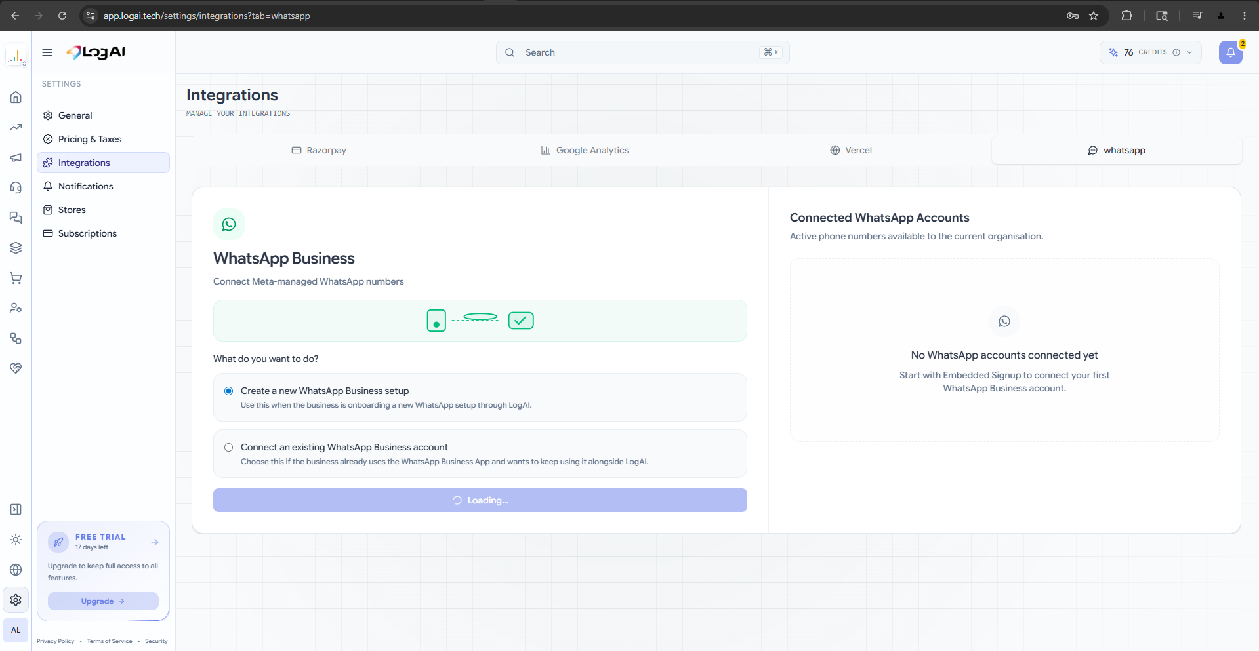This screenshot has height=651, width=1259.
Task: Switch to the Vercel tab
Action: coord(851,150)
